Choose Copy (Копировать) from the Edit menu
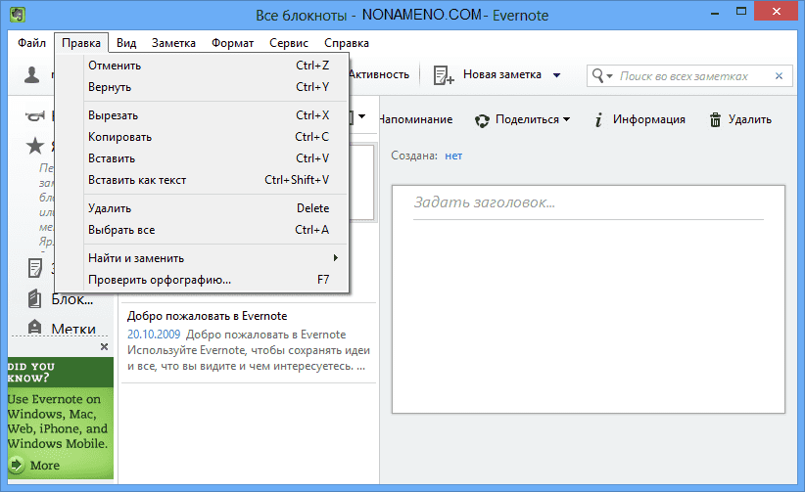The height and width of the screenshot is (492, 805). point(119,137)
